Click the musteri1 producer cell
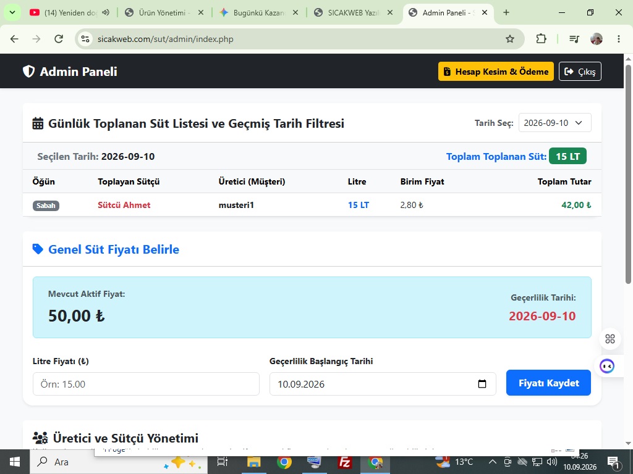 [236, 205]
